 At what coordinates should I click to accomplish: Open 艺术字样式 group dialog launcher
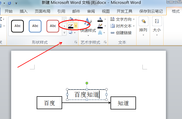click(x=105, y=42)
